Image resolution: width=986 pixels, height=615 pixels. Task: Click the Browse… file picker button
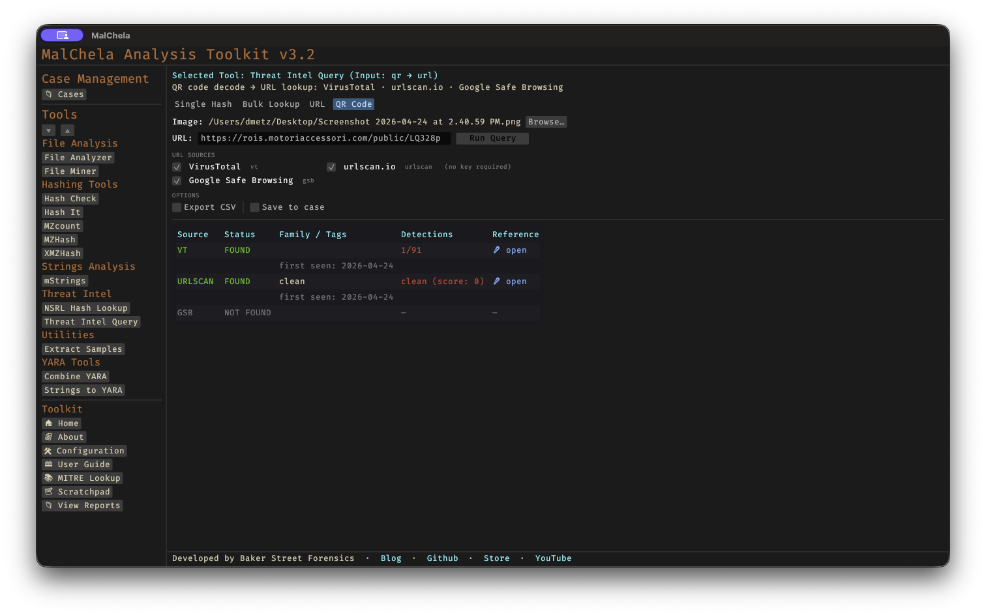(x=546, y=122)
